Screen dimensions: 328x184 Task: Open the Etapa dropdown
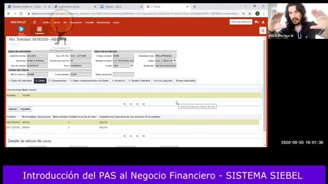(x=175, y=61)
